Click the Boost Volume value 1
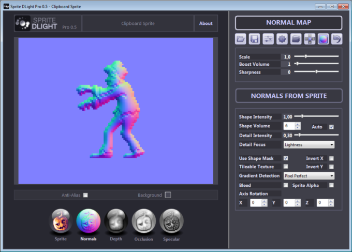Viewport: 352px width, 252px height. (x=289, y=64)
